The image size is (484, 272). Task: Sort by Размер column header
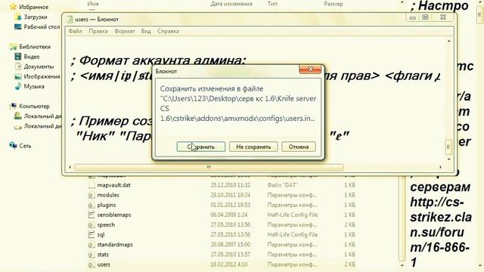click(334, 4)
